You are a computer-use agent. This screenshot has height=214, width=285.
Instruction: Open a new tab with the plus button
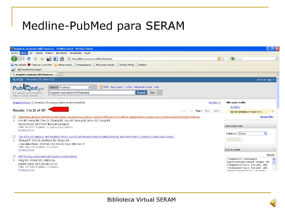point(60,74)
